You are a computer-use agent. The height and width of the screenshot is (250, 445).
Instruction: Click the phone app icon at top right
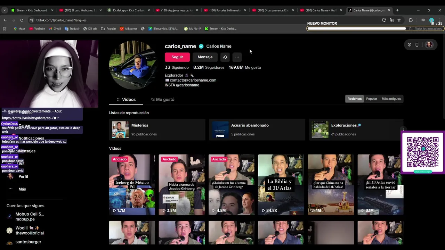point(417,44)
